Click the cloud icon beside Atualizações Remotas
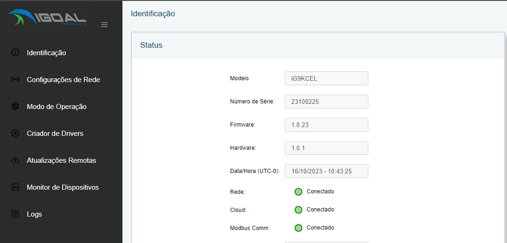 click(15, 160)
